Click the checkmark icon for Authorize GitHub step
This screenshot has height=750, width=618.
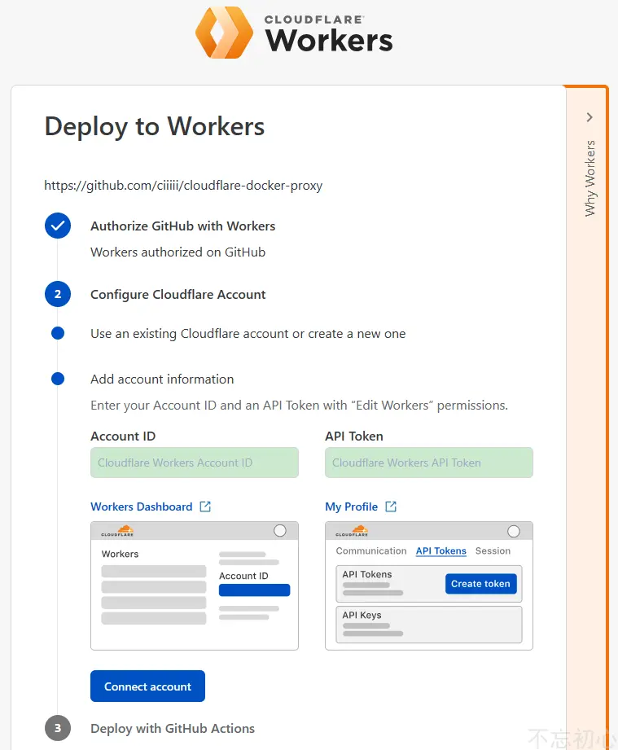(58, 226)
